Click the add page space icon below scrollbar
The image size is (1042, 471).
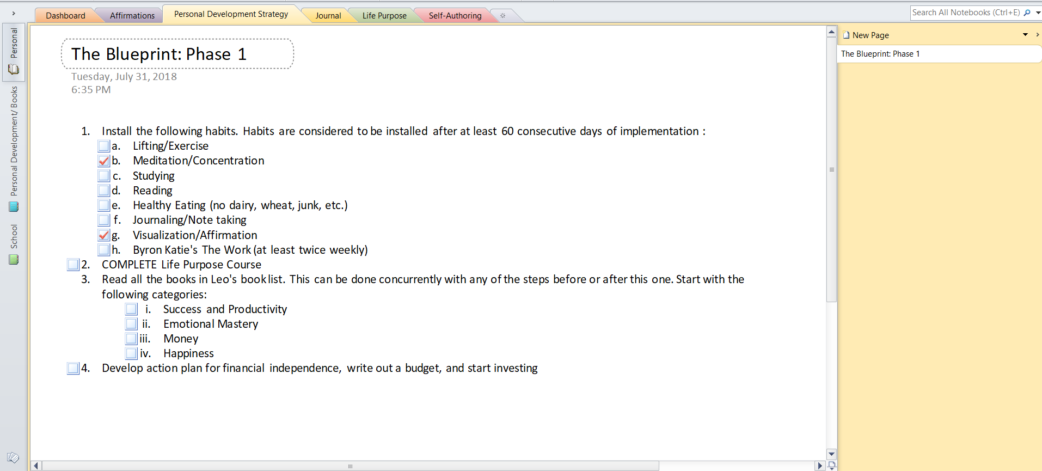tap(831, 466)
